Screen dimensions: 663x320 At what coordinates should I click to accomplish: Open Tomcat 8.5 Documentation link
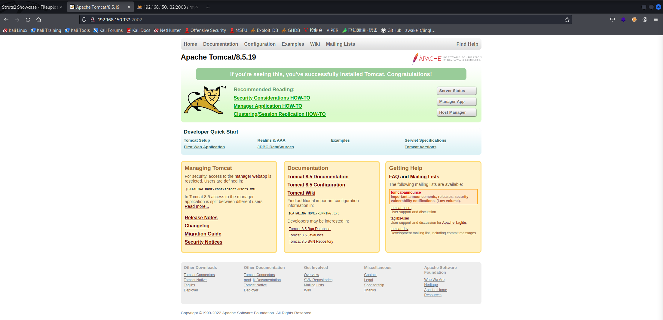[318, 177]
